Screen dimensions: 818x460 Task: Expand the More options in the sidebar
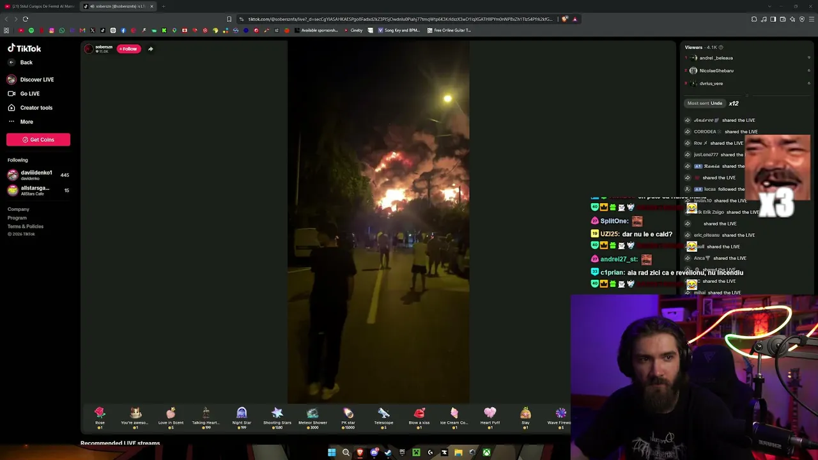[20, 122]
